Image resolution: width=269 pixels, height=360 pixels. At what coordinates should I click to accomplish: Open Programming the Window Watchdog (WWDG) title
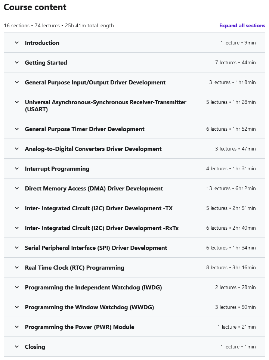click(89, 307)
